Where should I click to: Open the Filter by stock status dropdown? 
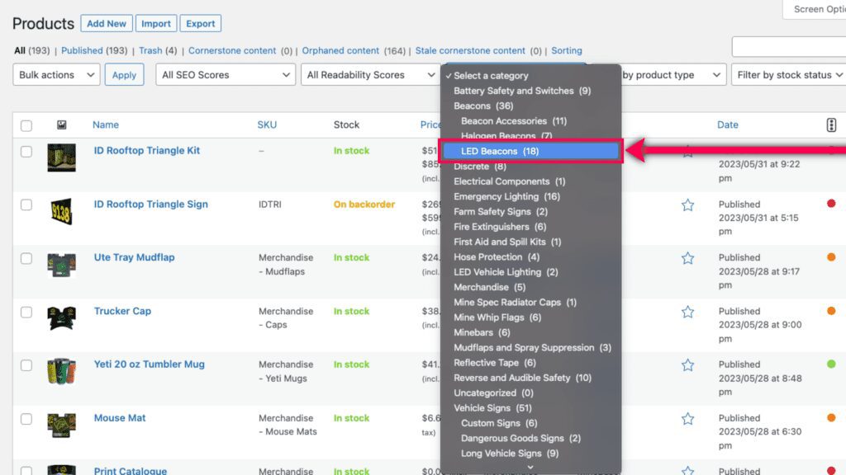coord(787,74)
